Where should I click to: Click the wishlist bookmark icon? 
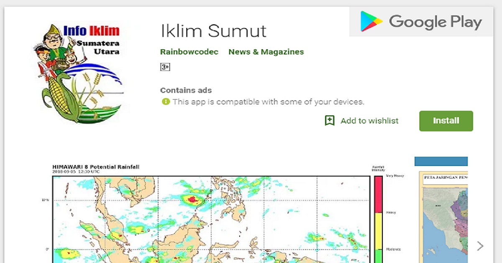[x=330, y=121]
